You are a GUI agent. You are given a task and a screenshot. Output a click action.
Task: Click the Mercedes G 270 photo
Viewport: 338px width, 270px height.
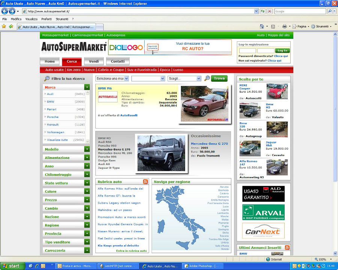pos(161,153)
